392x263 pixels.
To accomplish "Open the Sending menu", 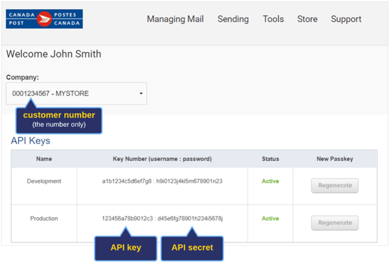I will [233, 19].
